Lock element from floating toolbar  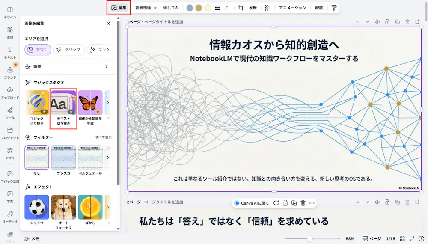coord(285,203)
